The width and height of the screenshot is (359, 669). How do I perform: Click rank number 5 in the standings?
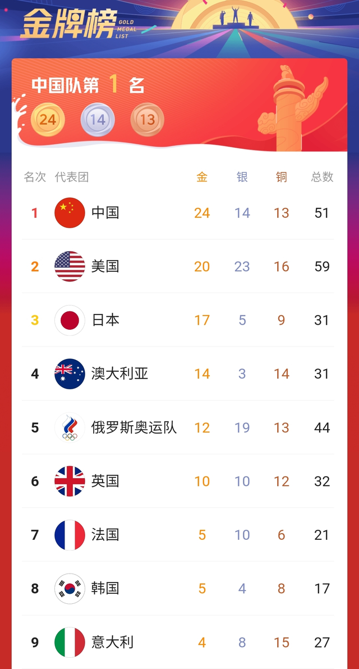pos(35,427)
